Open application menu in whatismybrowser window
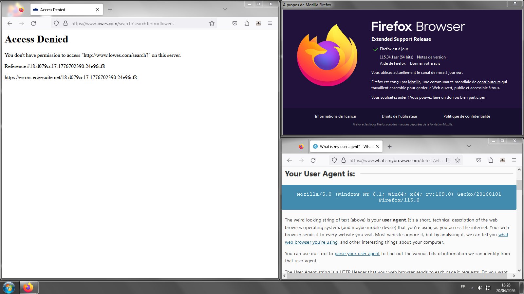This screenshot has width=524, height=294. click(x=514, y=160)
